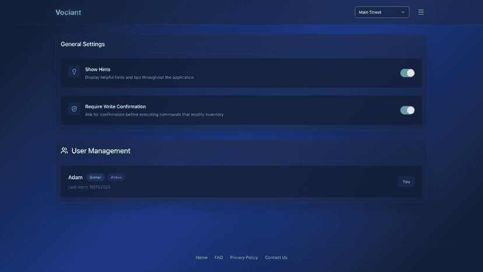
Task: Click the Contact Us link
Action: (276, 257)
